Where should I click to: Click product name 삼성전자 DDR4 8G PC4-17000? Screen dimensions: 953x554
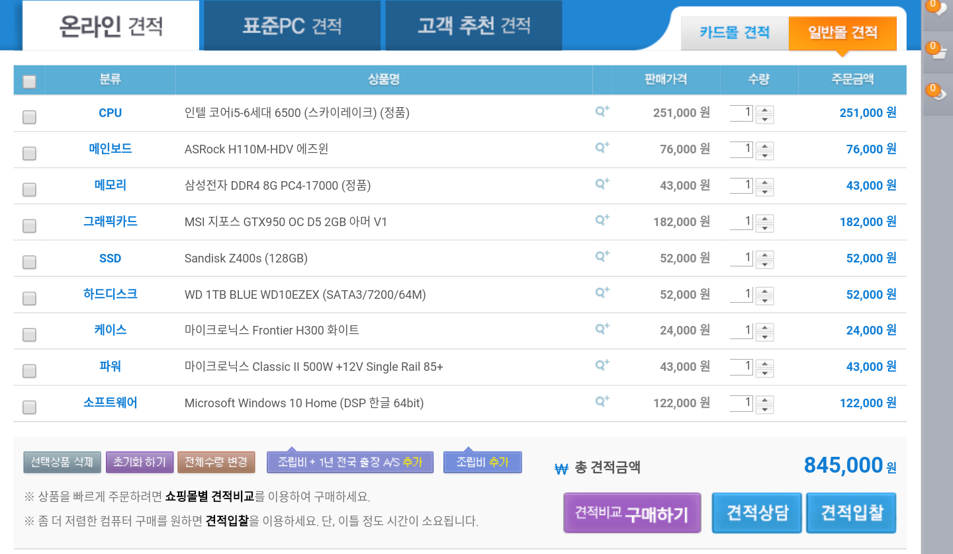[278, 186]
